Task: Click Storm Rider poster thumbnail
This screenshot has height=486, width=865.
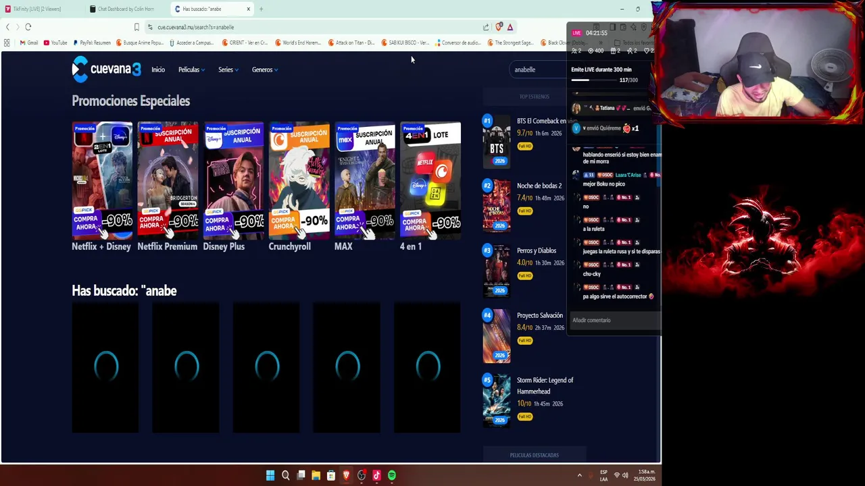Action: pyautogui.click(x=497, y=400)
